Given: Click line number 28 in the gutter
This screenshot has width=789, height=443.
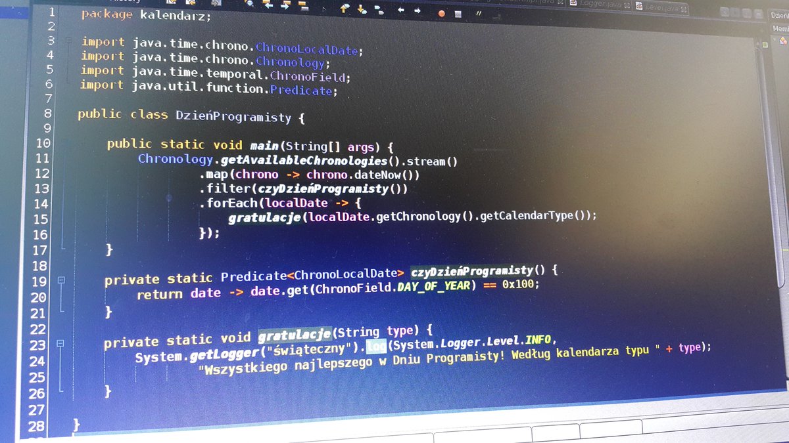Looking at the screenshot, I should coord(36,426).
